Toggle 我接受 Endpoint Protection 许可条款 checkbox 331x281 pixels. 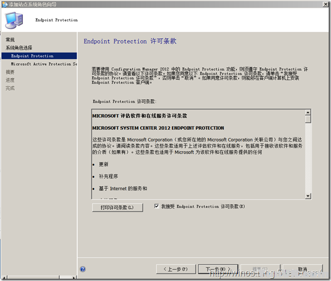coord(156,206)
